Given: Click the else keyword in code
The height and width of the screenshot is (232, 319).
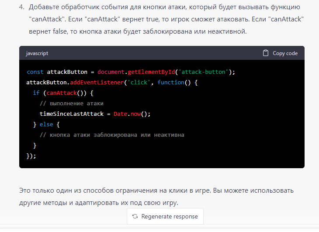Looking at the screenshot, I should point(46,125).
